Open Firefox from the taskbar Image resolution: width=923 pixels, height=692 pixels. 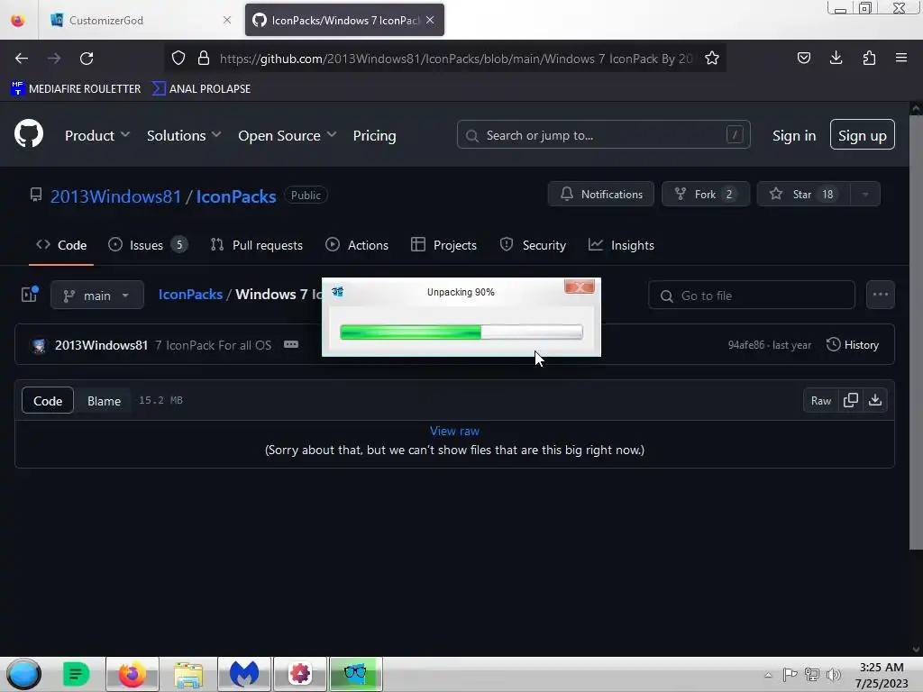coord(133,674)
